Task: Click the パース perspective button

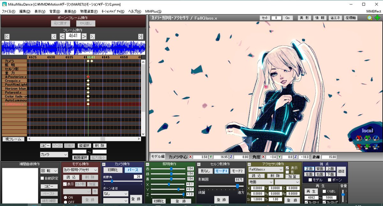Action: (x=133, y=170)
